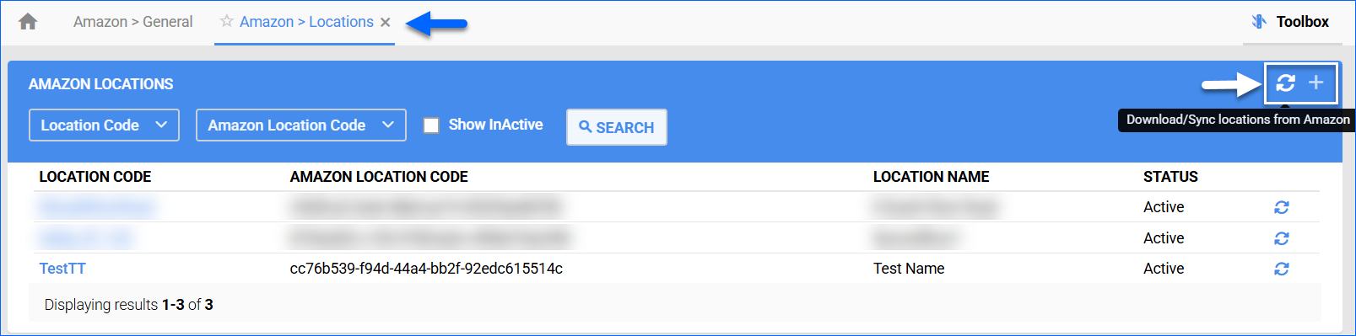Select the Amazon > Locations tab
This screenshot has height=336, width=1356.
point(306,22)
